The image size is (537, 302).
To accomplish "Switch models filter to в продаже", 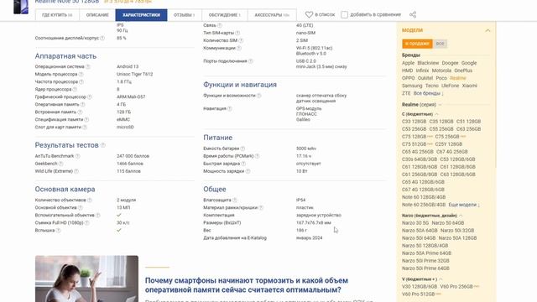I will click(417, 44).
